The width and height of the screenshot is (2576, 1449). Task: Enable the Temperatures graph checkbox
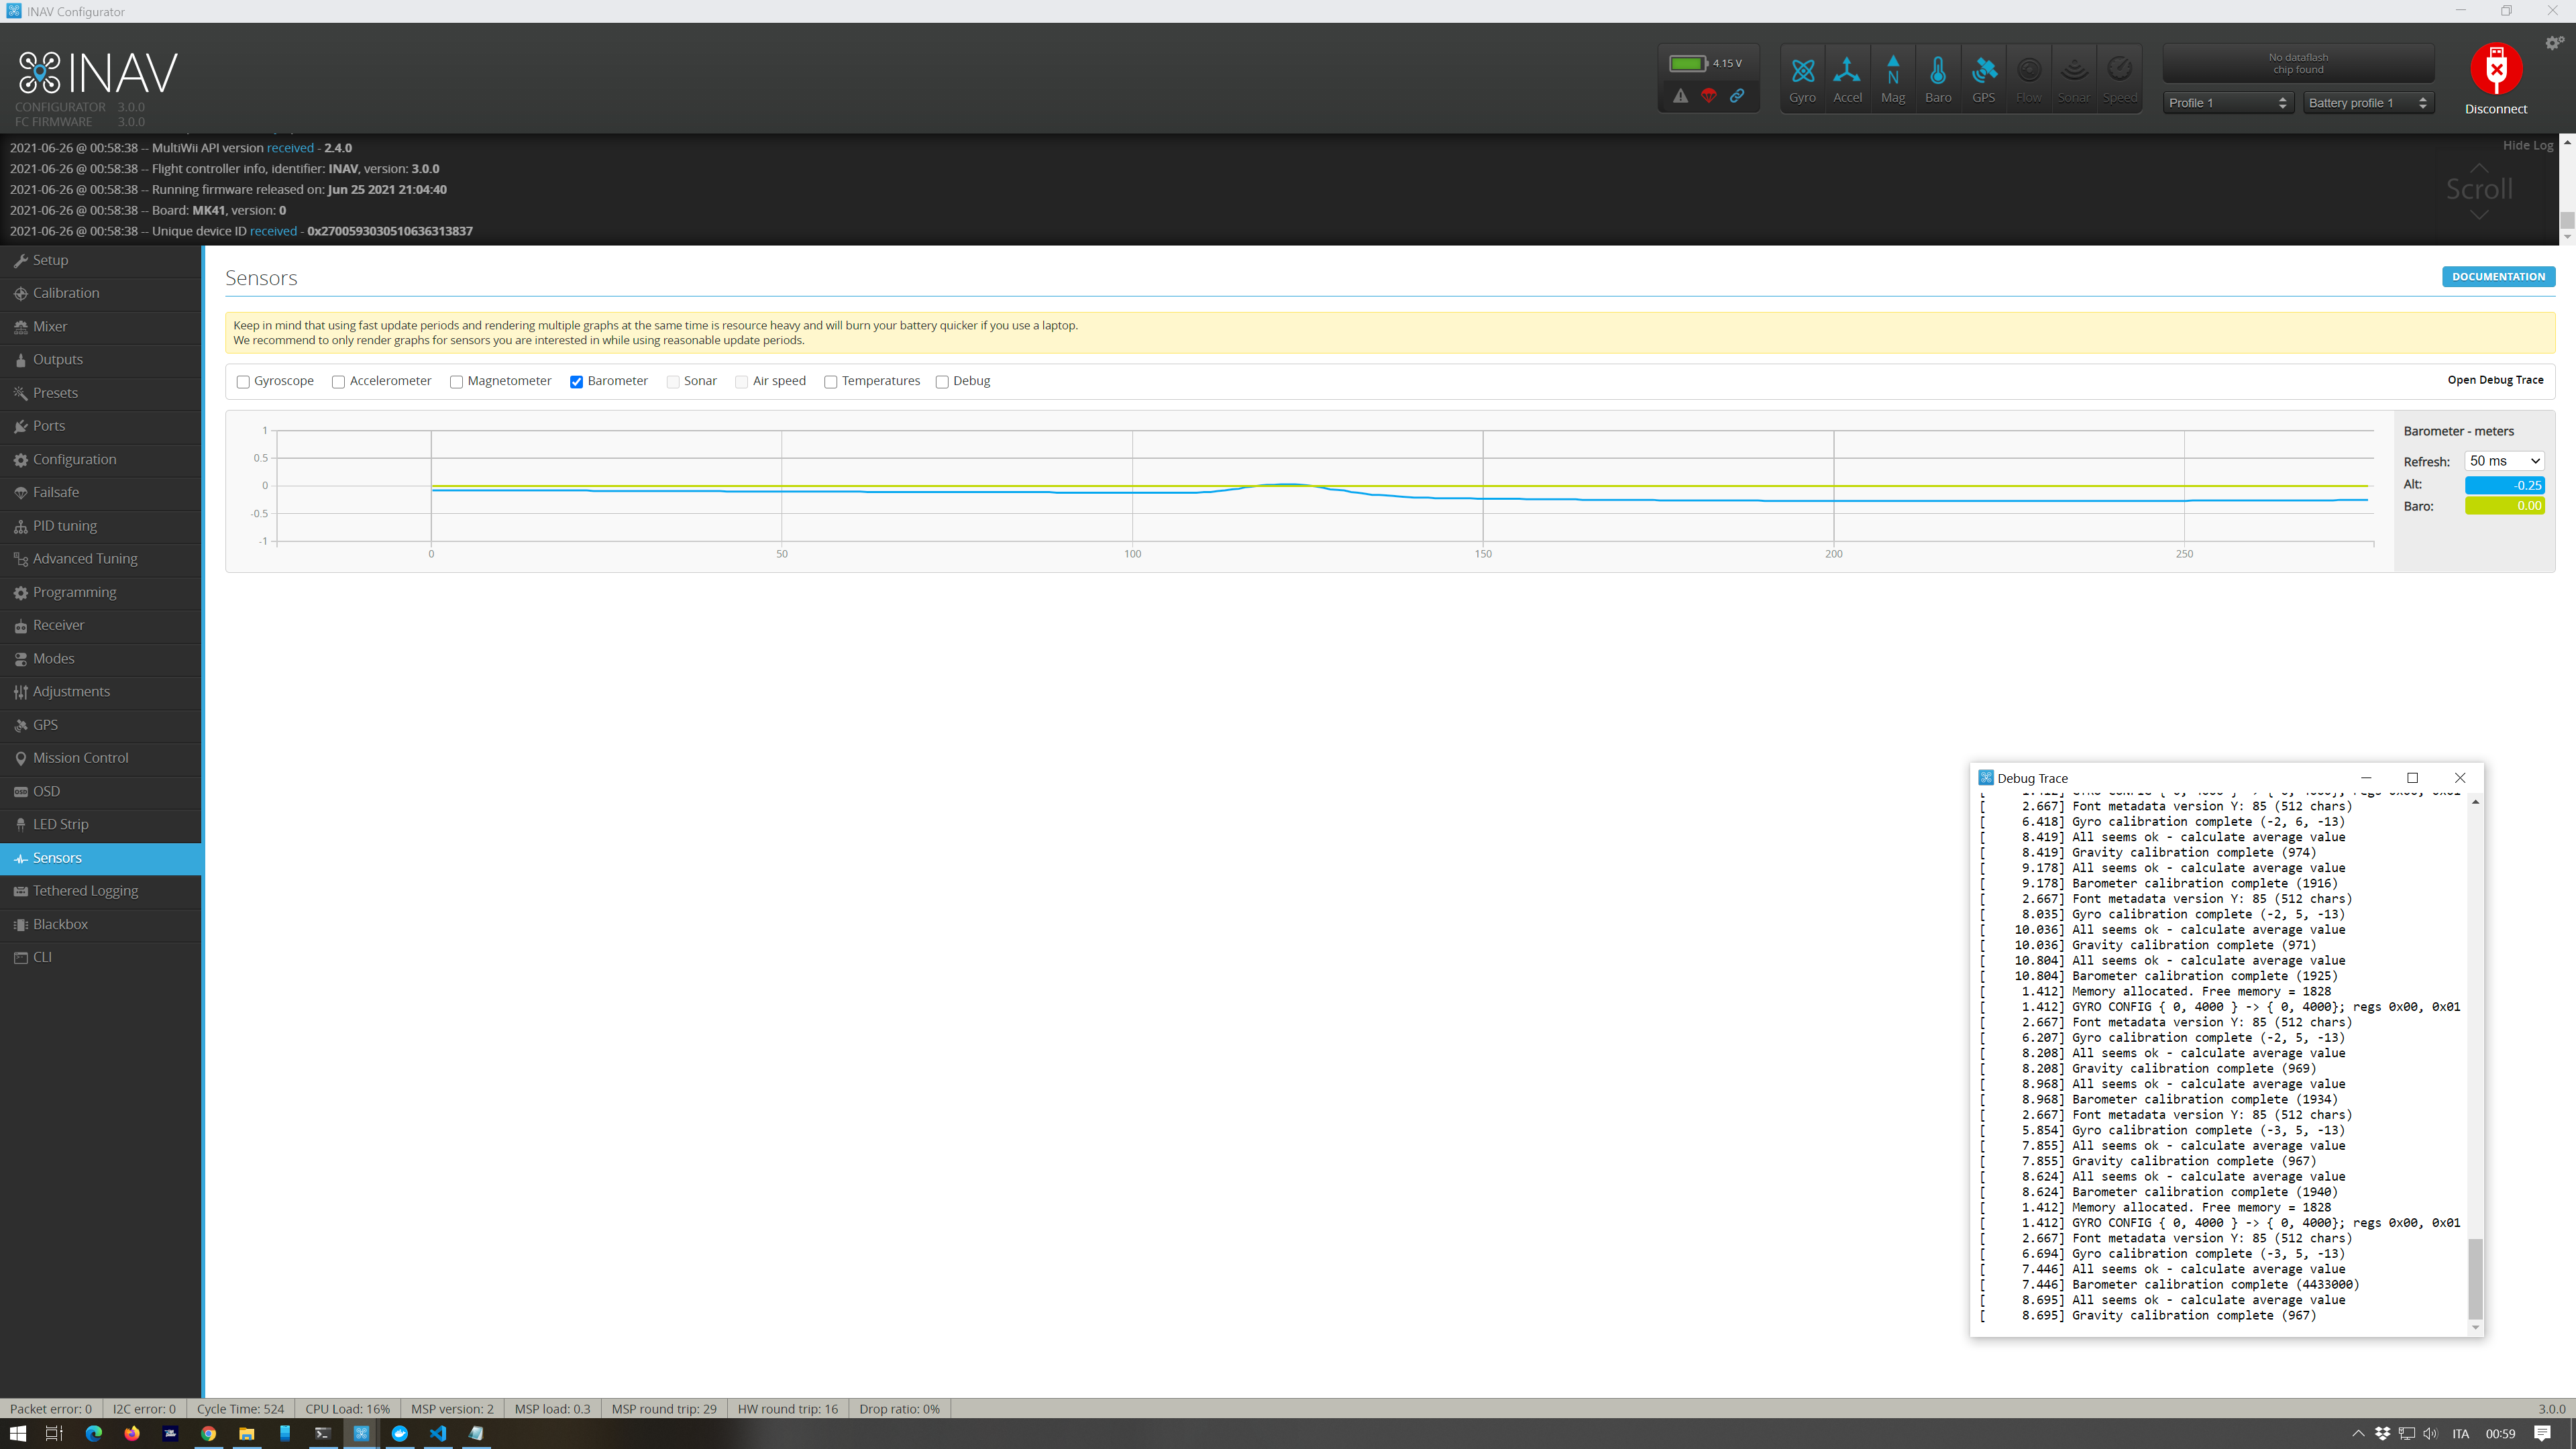click(x=831, y=382)
